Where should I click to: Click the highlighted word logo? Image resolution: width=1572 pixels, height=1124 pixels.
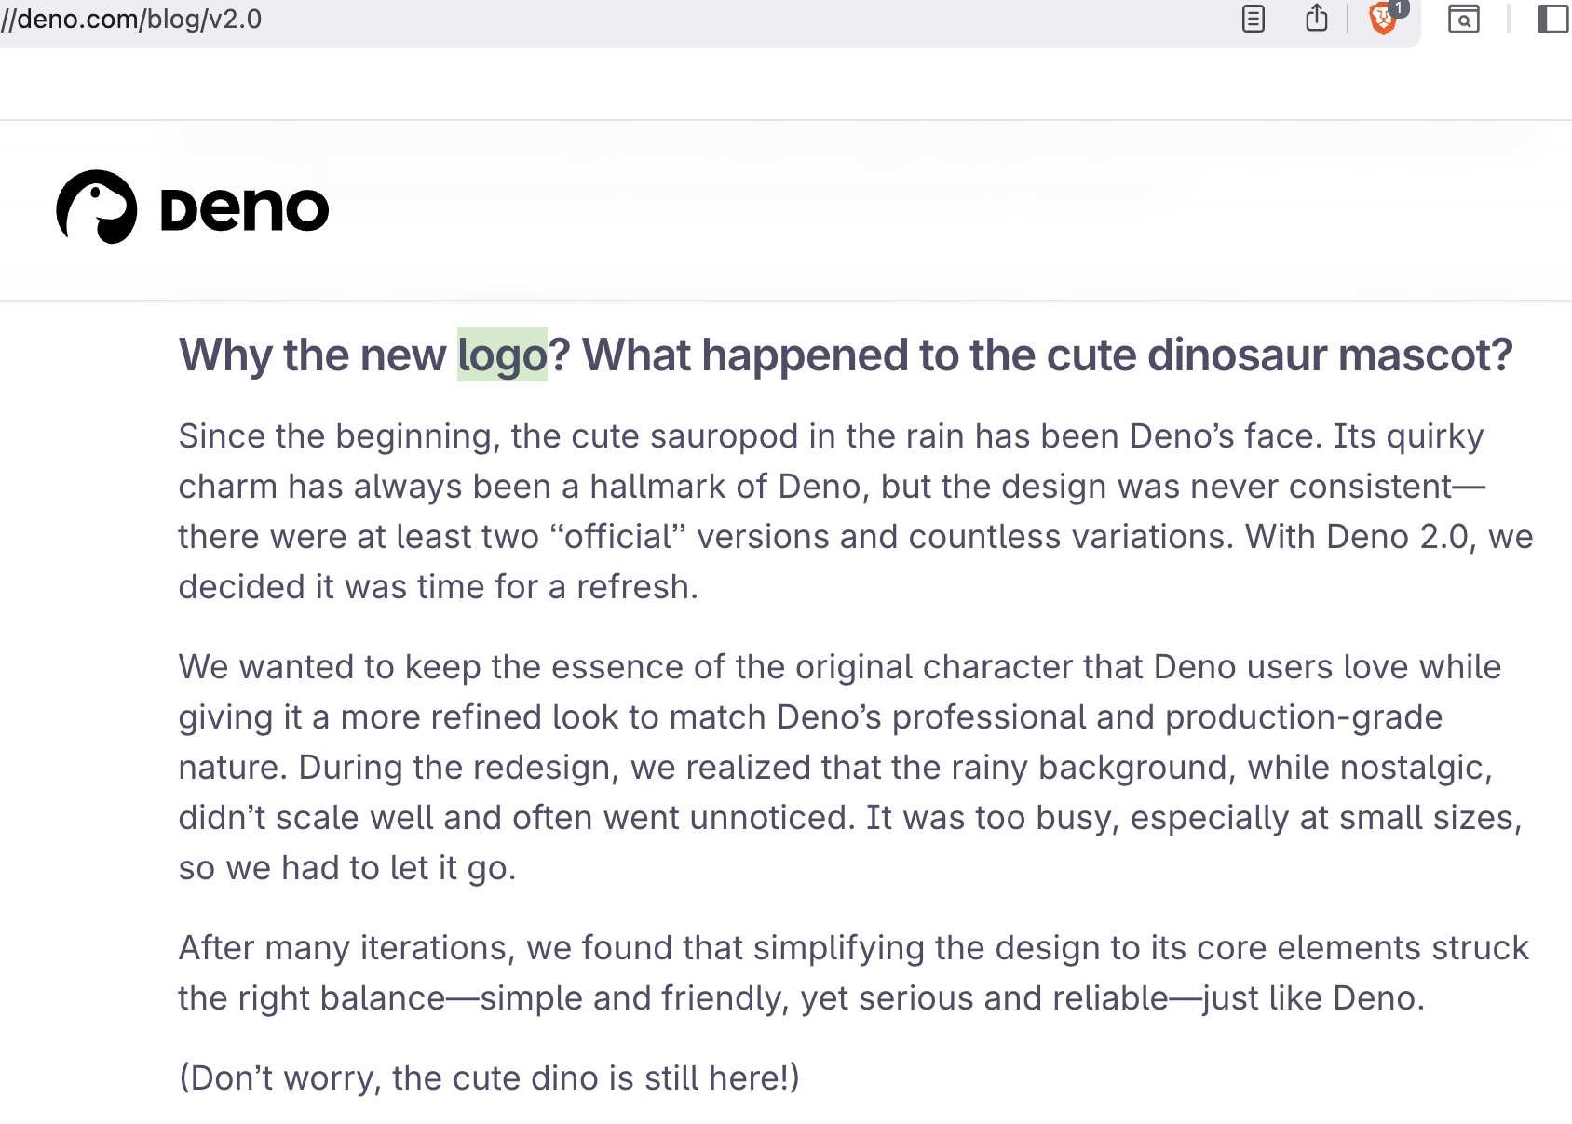click(501, 355)
